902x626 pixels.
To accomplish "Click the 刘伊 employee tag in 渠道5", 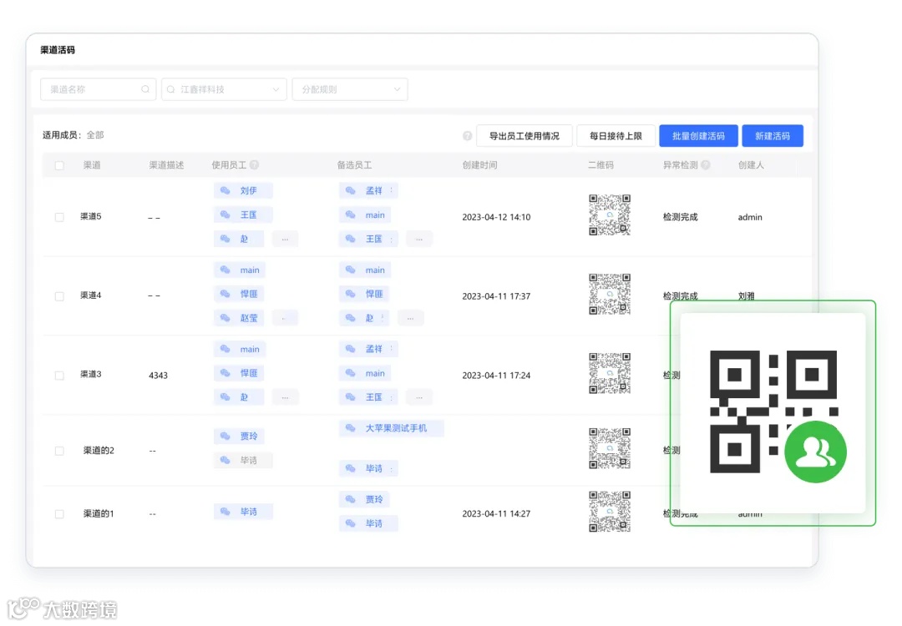I will [243, 190].
